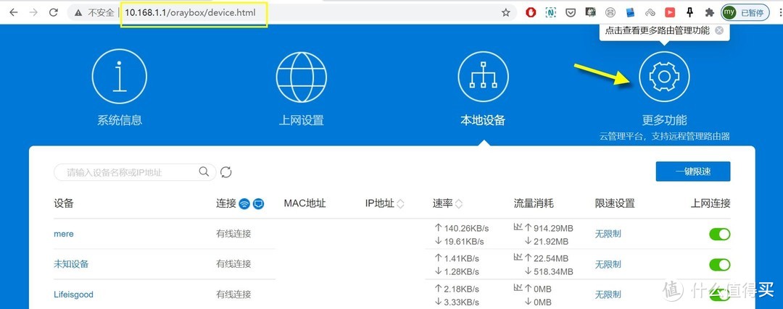Image resolution: width=783 pixels, height=309 pixels.
Task: Click the 流量消耗 column header
Action: click(x=534, y=203)
